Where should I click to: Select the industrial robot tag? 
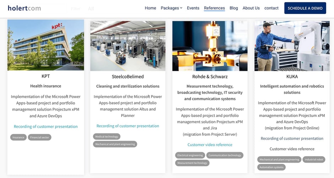tap(314, 160)
